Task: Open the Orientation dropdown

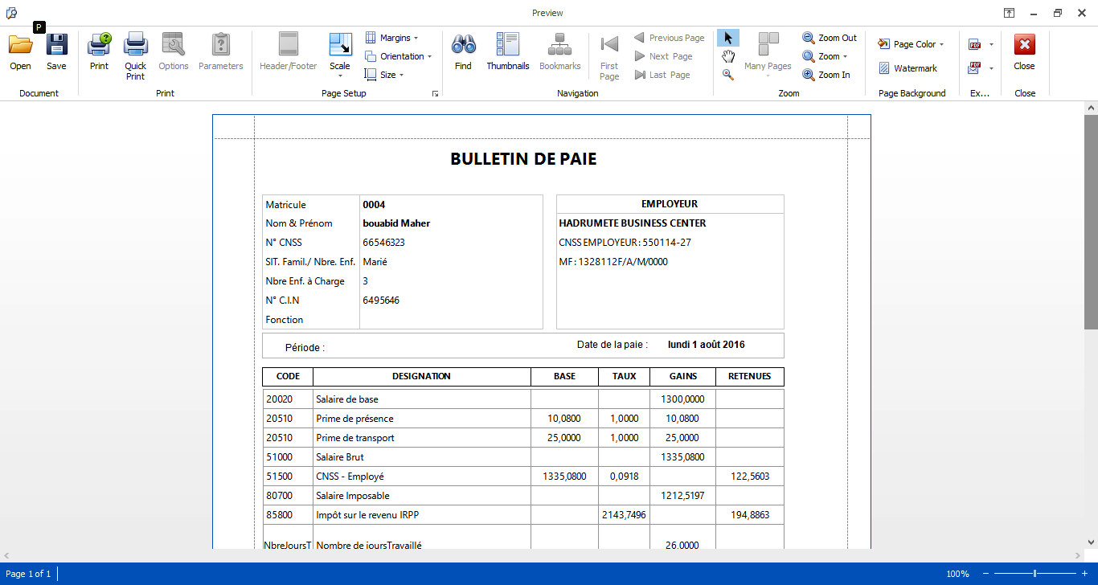Action: 399,56
